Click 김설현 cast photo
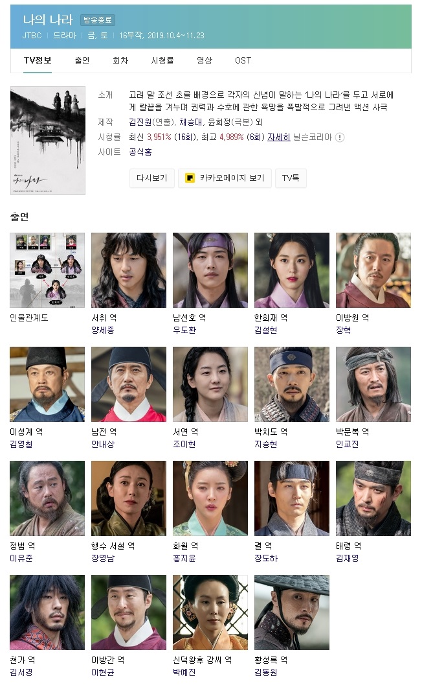Screen dimensions: 422x687 click(x=292, y=270)
